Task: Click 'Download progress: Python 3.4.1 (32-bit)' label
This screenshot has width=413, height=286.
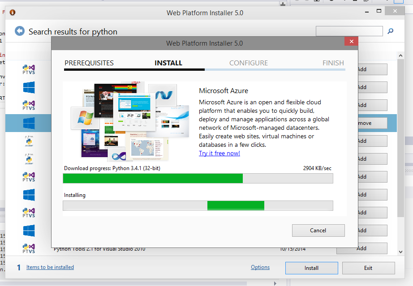Action: [112, 168]
